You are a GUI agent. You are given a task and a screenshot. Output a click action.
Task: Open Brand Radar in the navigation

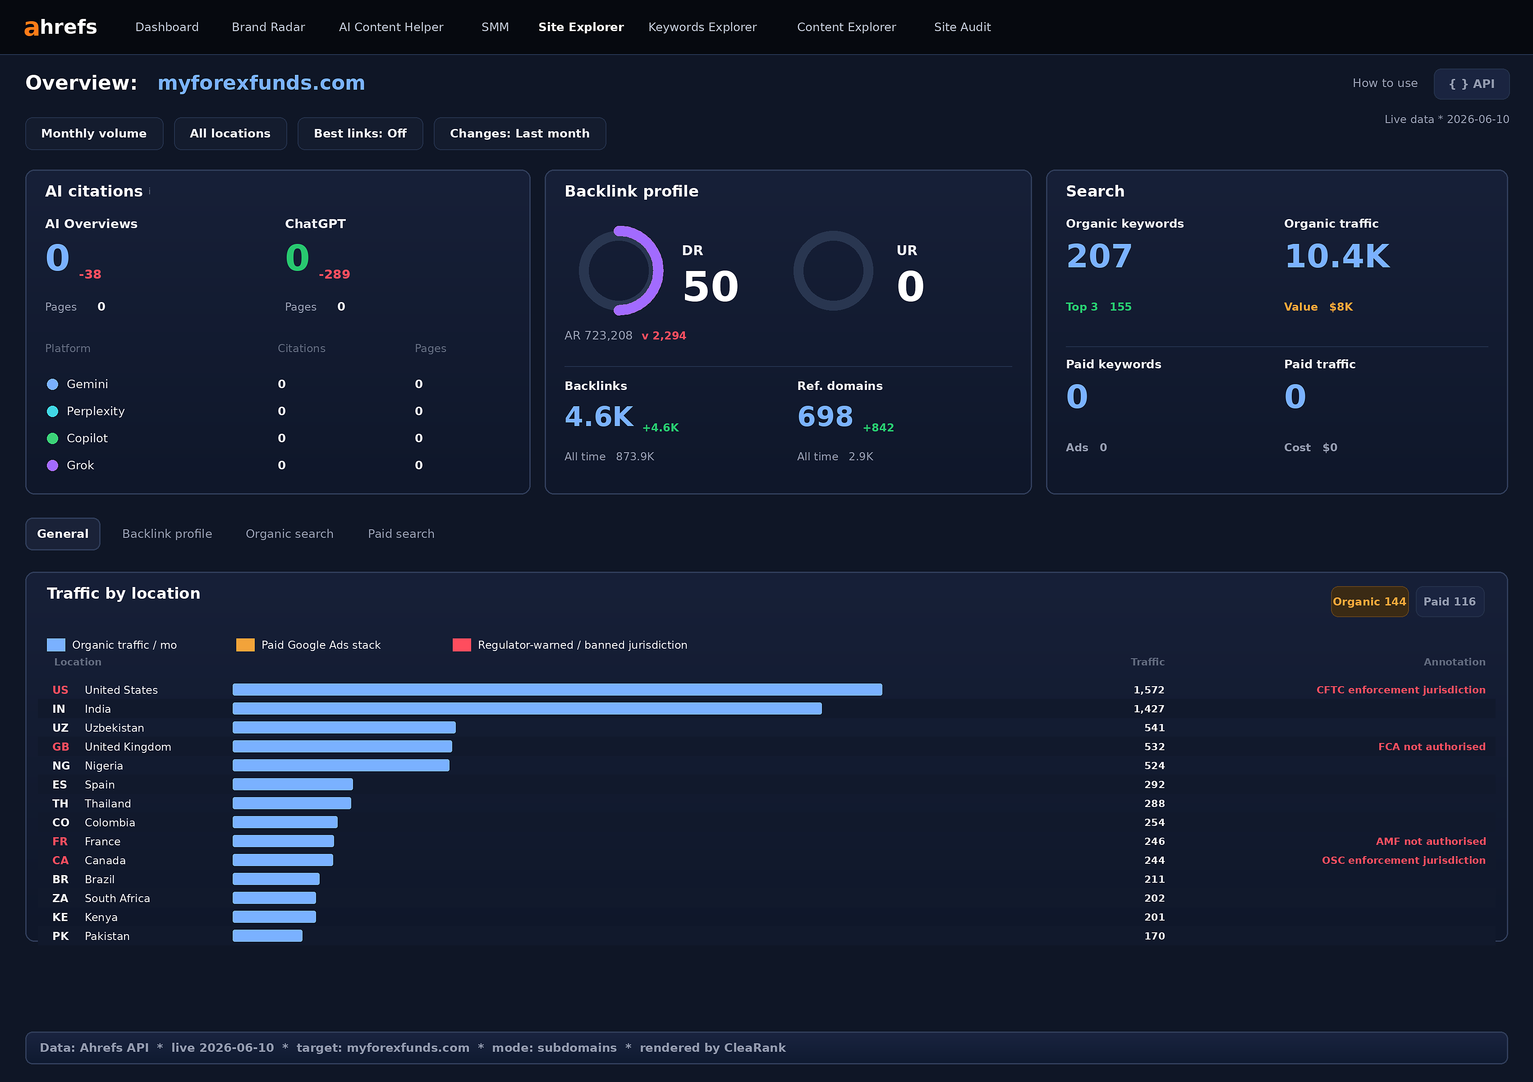click(x=268, y=28)
